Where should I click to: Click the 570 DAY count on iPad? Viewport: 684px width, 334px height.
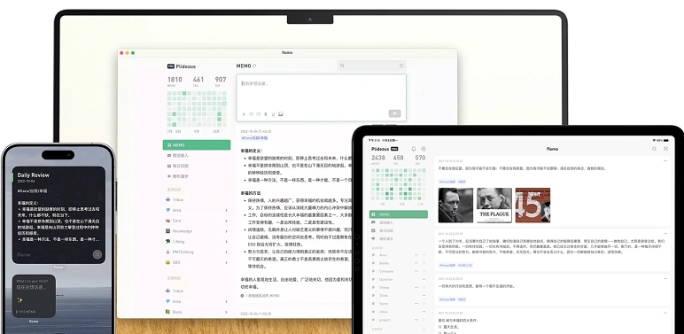(420, 159)
